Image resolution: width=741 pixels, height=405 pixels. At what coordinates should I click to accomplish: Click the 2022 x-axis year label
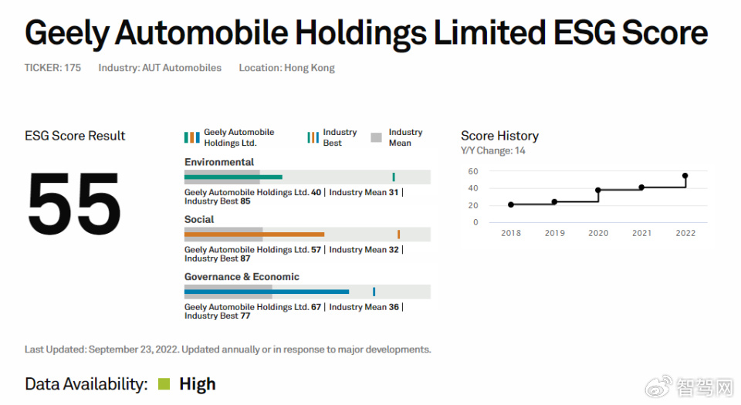[x=685, y=233]
